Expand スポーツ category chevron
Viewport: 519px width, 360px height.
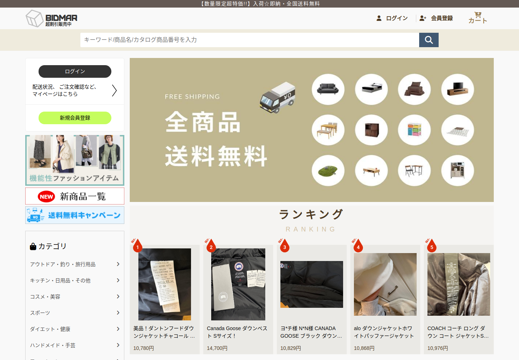tap(118, 313)
